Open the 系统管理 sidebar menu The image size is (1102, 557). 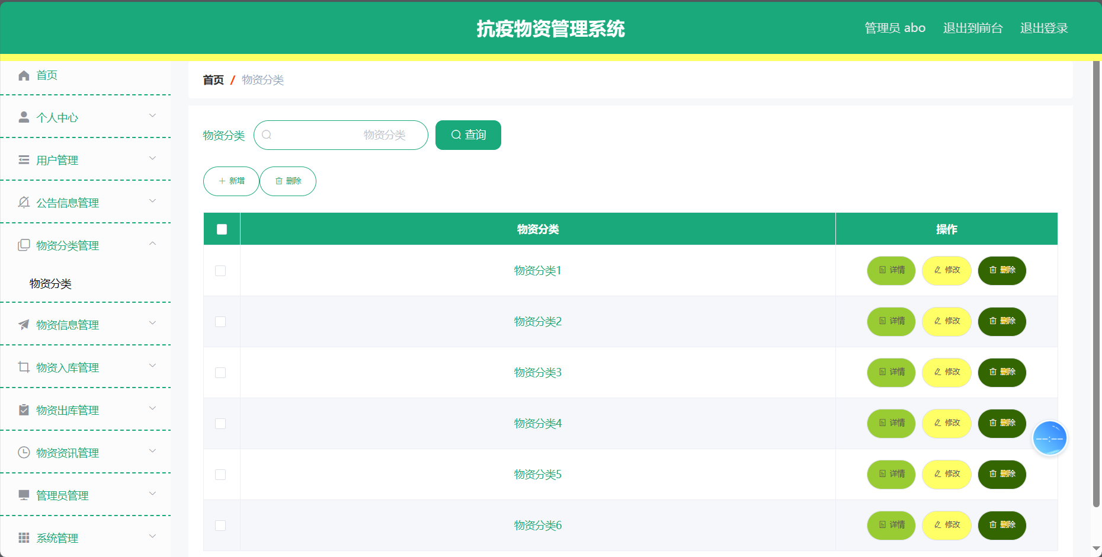point(85,537)
